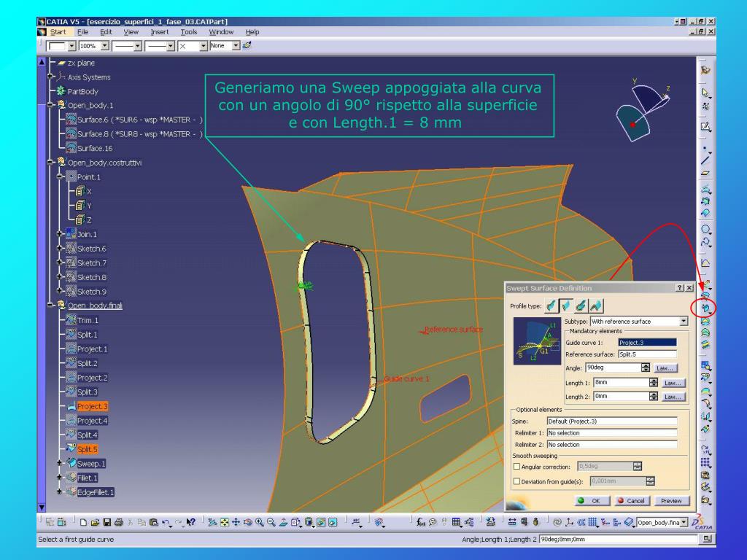The height and width of the screenshot is (560, 747).
Task: Click the Law button next to Angle
Action: pos(665,368)
